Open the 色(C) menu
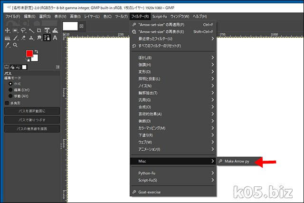 click(x=107, y=17)
